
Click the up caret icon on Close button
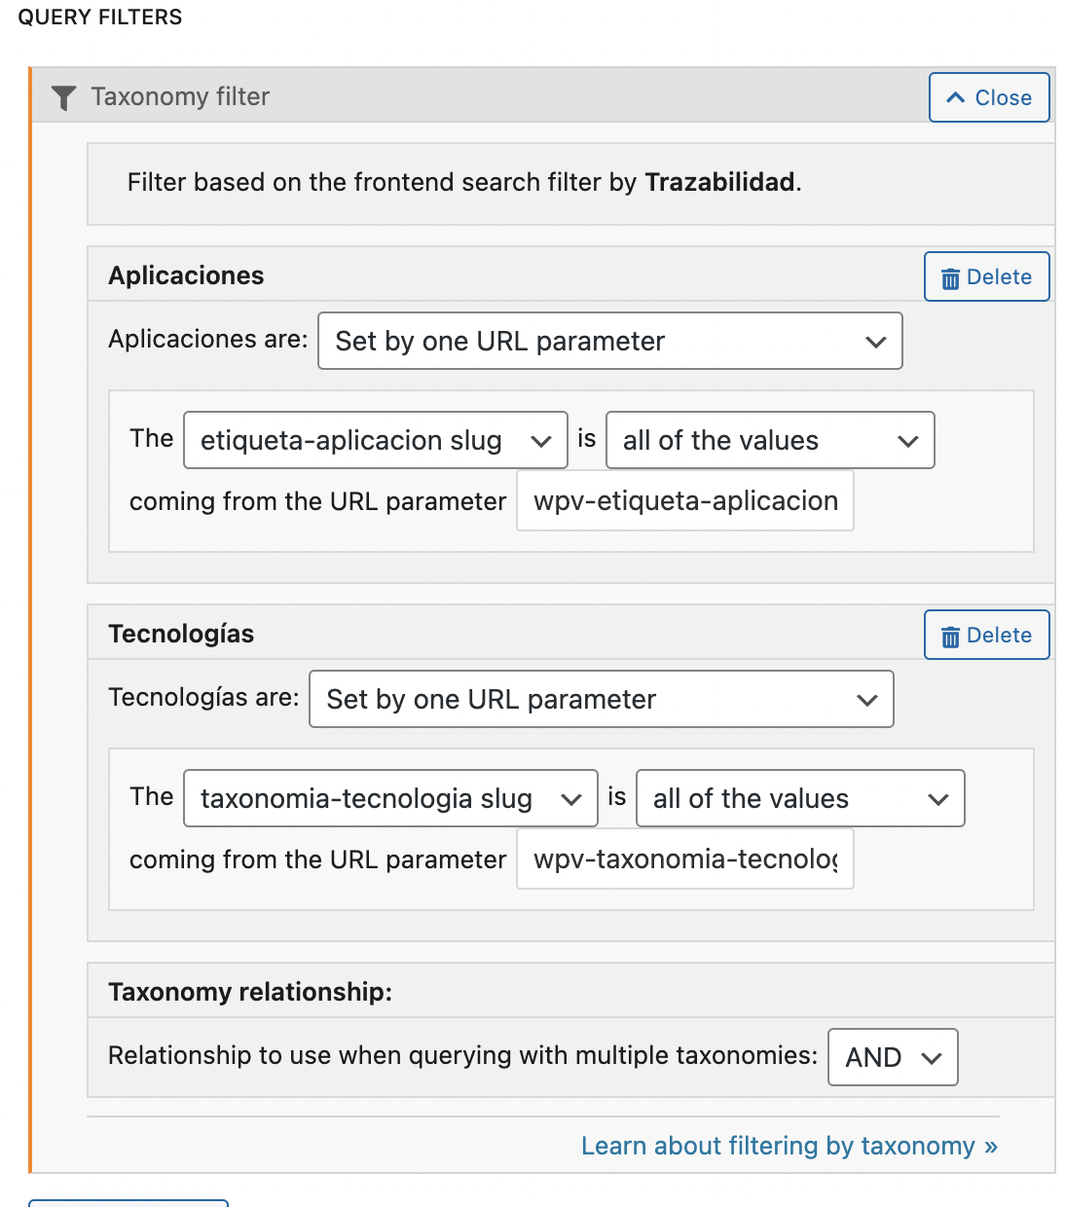pyautogui.click(x=956, y=97)
